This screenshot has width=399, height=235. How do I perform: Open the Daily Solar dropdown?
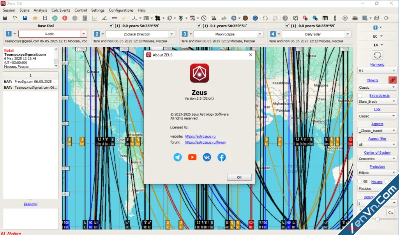click(x=348, y=34)
